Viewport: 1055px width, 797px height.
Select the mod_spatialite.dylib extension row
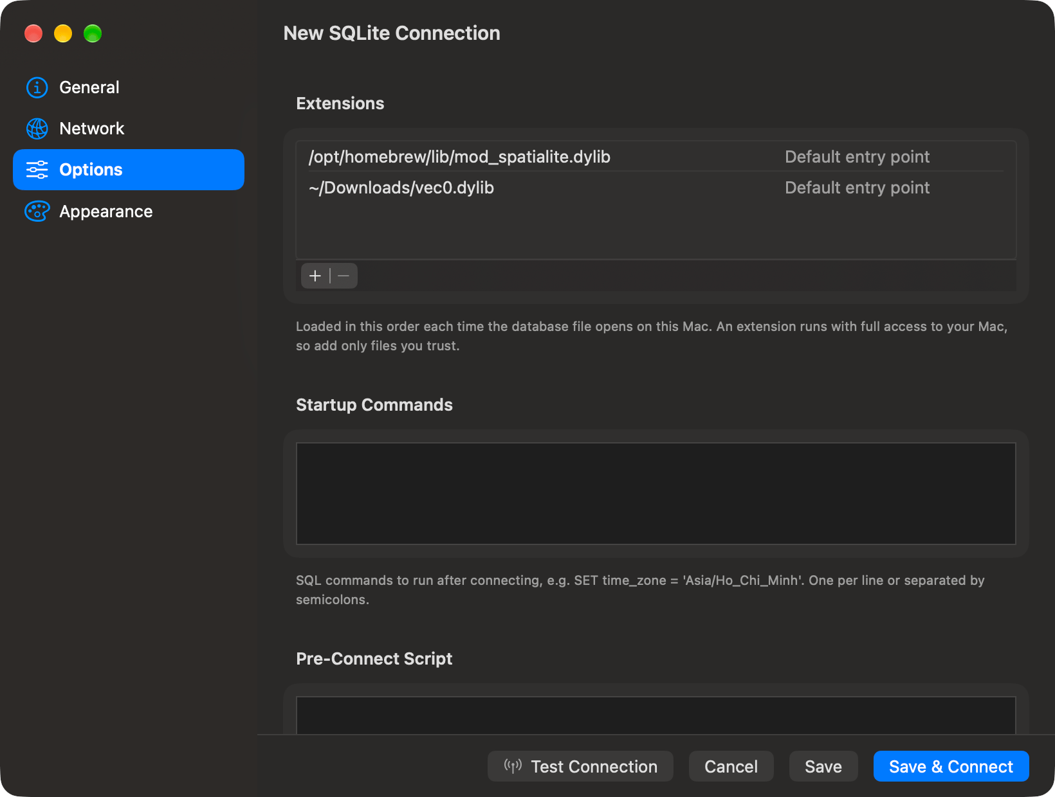pyautogui.click(x=656, y=157)
